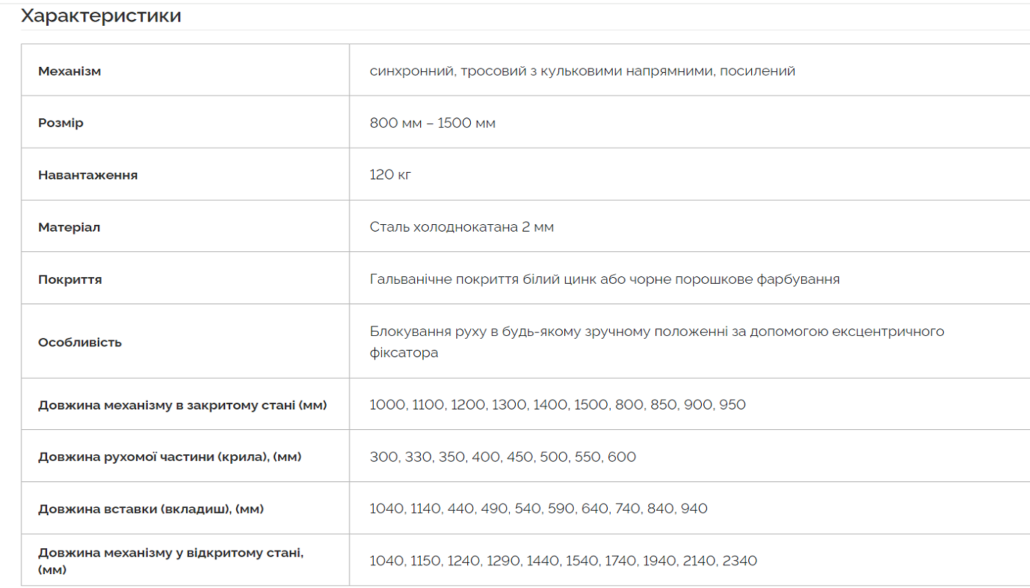Select the Покриття label
This screenshot has width=1030, height=588.
(x=70, y=279)
